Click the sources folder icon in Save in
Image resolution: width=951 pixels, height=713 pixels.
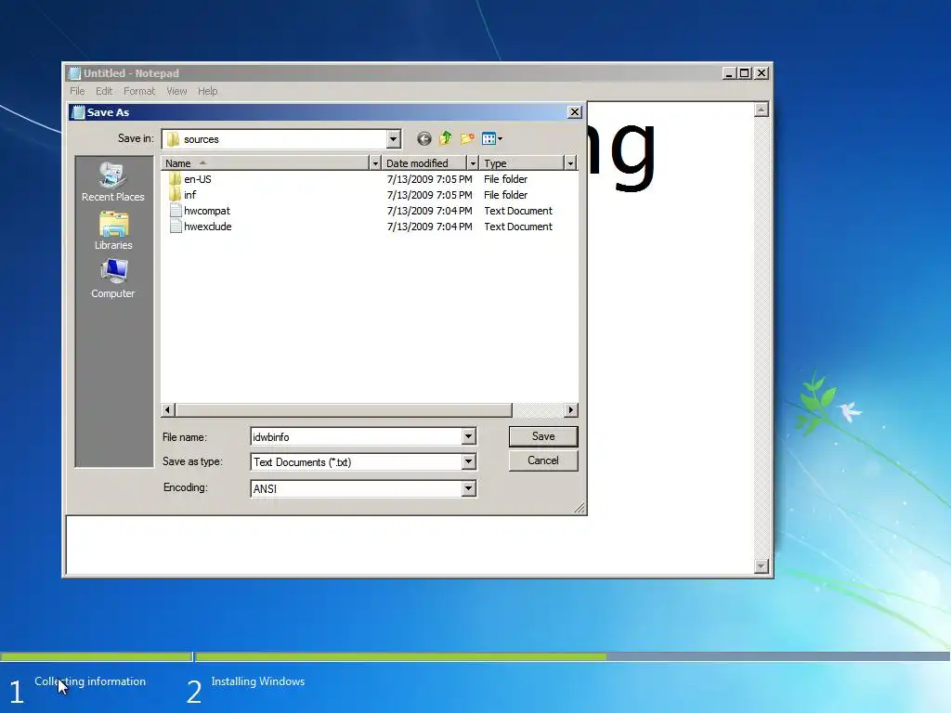click(x=173, y=139)
